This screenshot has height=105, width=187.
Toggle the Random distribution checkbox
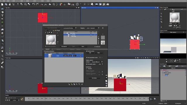[86, 69]
